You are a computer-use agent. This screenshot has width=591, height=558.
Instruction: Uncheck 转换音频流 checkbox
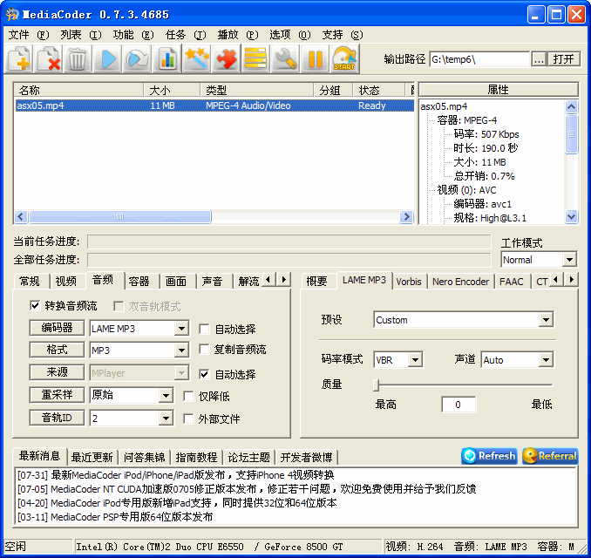[35, 305]
